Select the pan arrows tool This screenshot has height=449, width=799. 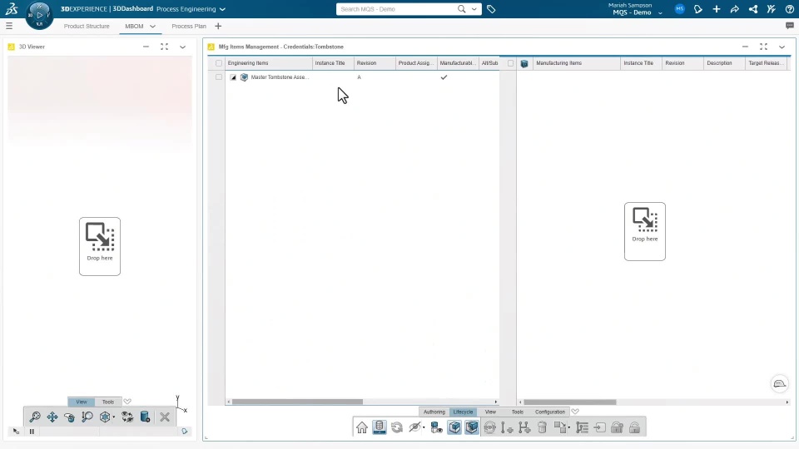(52, 417)
